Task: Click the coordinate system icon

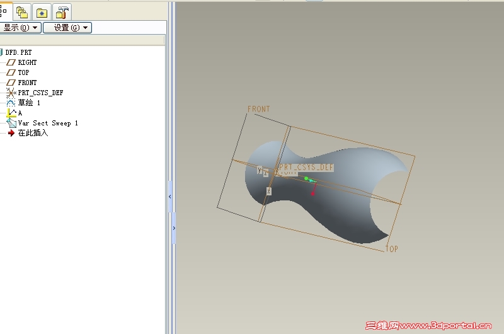Action: (11, 93)
